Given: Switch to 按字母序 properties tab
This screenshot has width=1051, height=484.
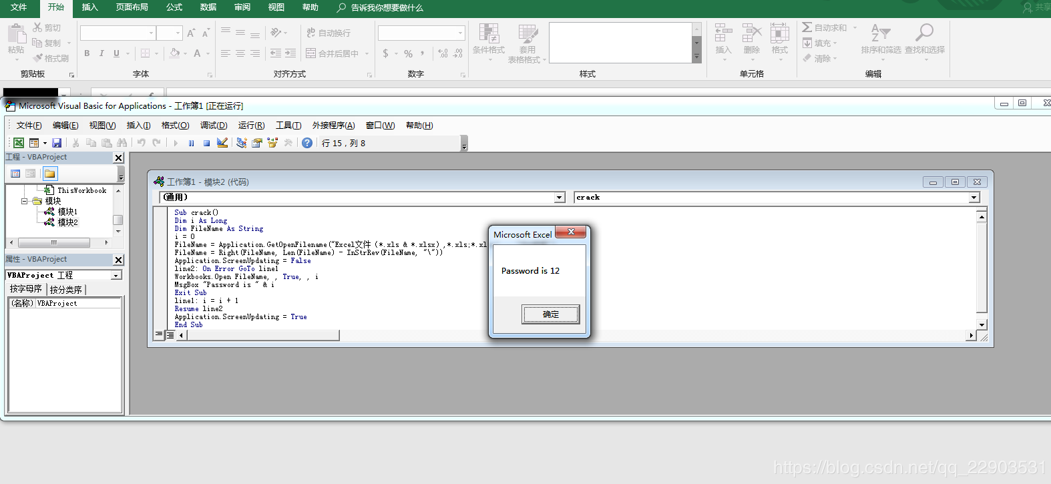Looking at the screenshot, I should 26,289.
